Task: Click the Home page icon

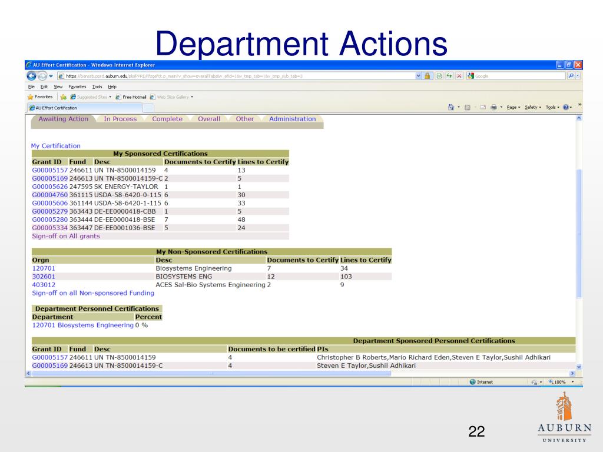Action: point(451,107)
